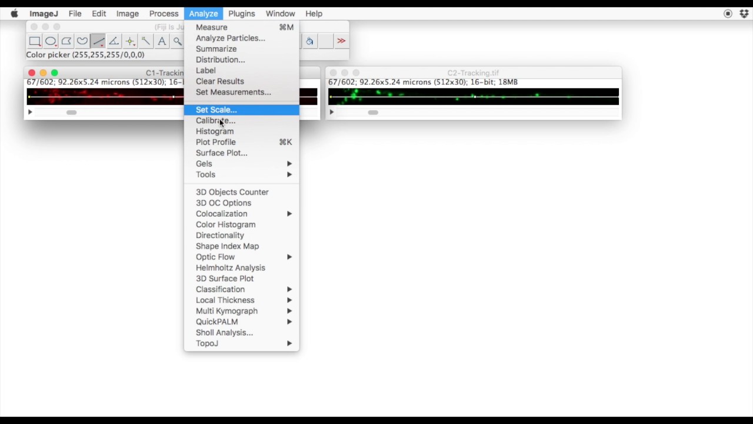
Task: Choose Set Scale...
Action: pyautogui.click(x=241, y=110)
